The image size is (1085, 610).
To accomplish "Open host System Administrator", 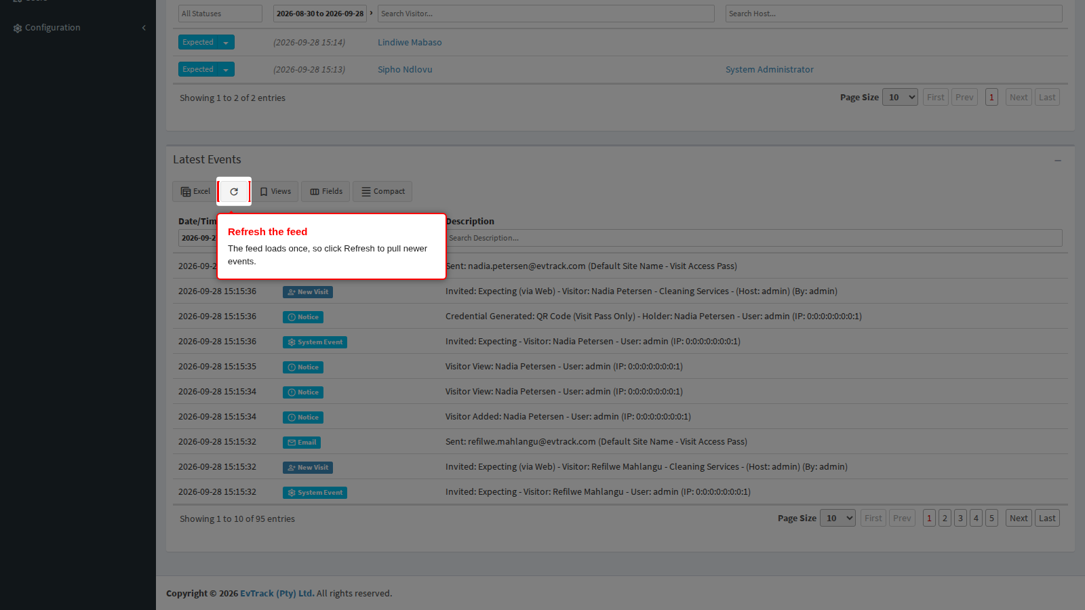I will pos(770,69).
